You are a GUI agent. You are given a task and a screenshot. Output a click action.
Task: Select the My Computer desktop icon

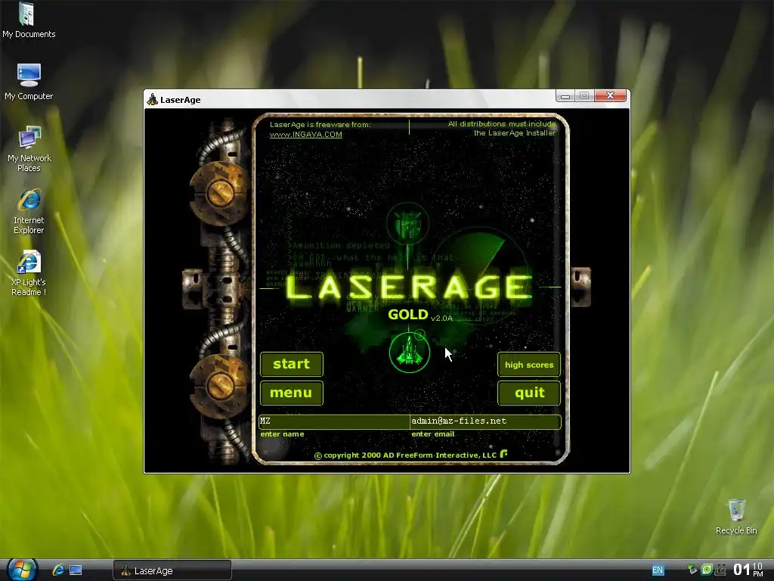click(x=29, y=82)
